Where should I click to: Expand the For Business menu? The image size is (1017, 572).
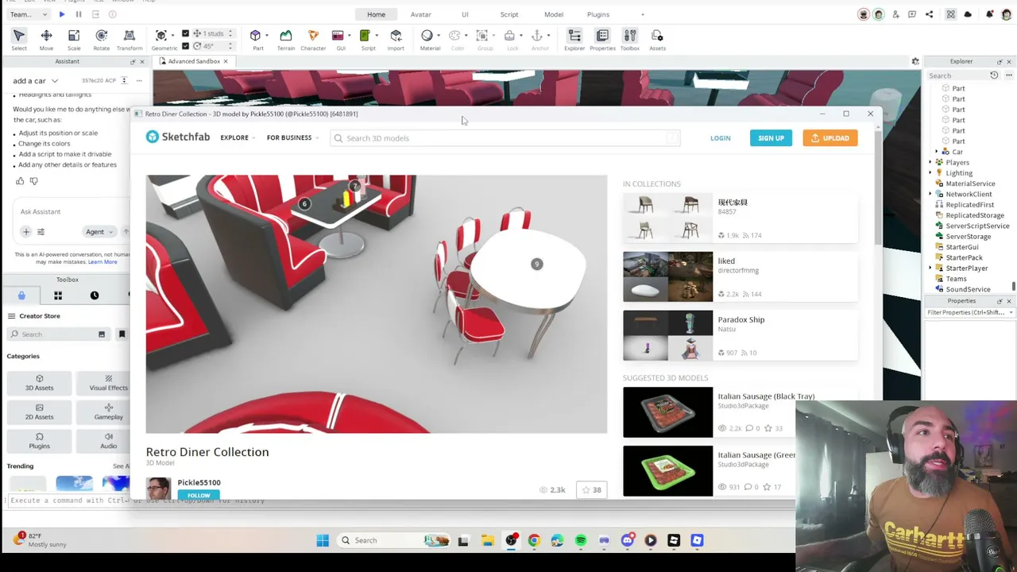[x=292, y=138]
